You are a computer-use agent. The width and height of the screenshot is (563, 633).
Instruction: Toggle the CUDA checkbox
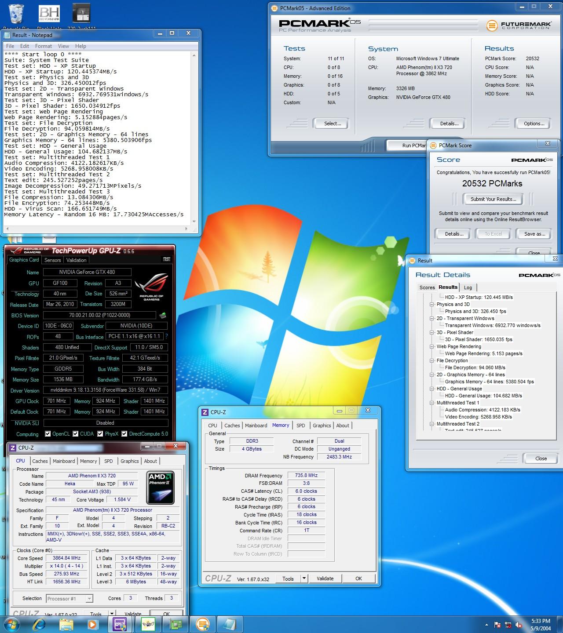[x=76, y=434]
